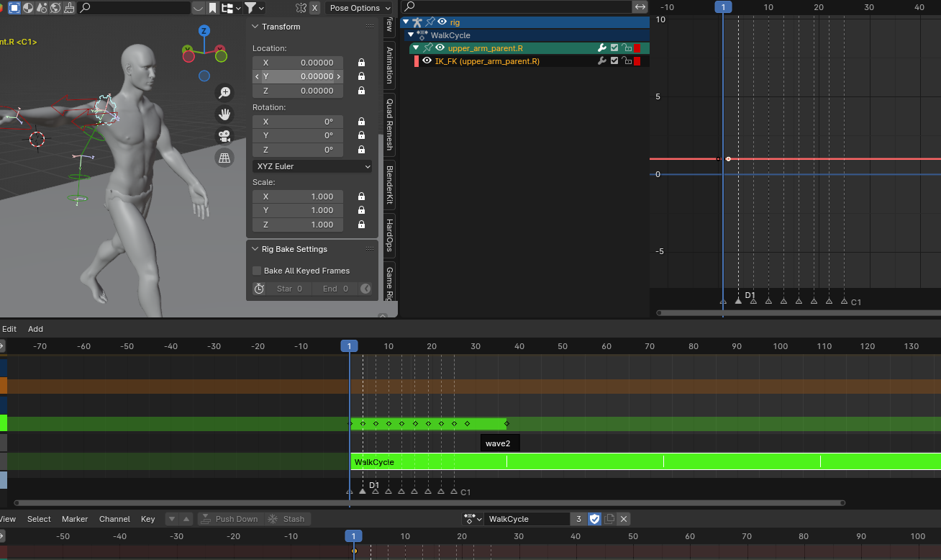The width and height of the screenshot is (941, 560).
Task: Uncheck mute checkbox on IK_FK channel
Action: pos(614,61)
